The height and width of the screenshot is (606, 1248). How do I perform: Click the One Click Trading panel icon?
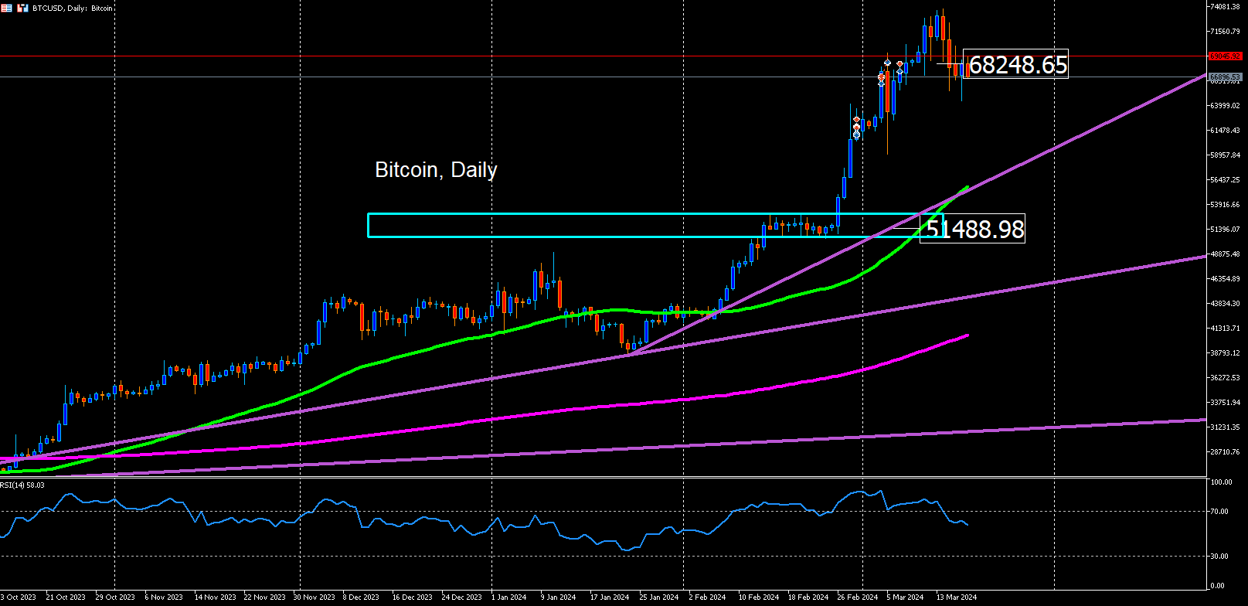[x=22, y=8]
